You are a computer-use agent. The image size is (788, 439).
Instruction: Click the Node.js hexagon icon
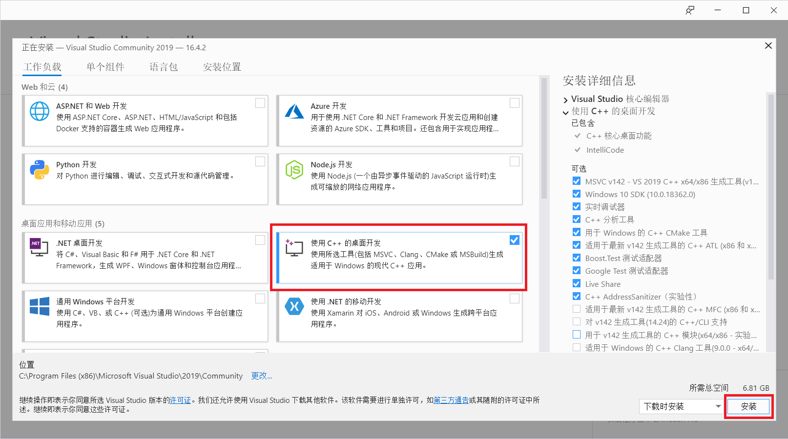tap(294, 170)
